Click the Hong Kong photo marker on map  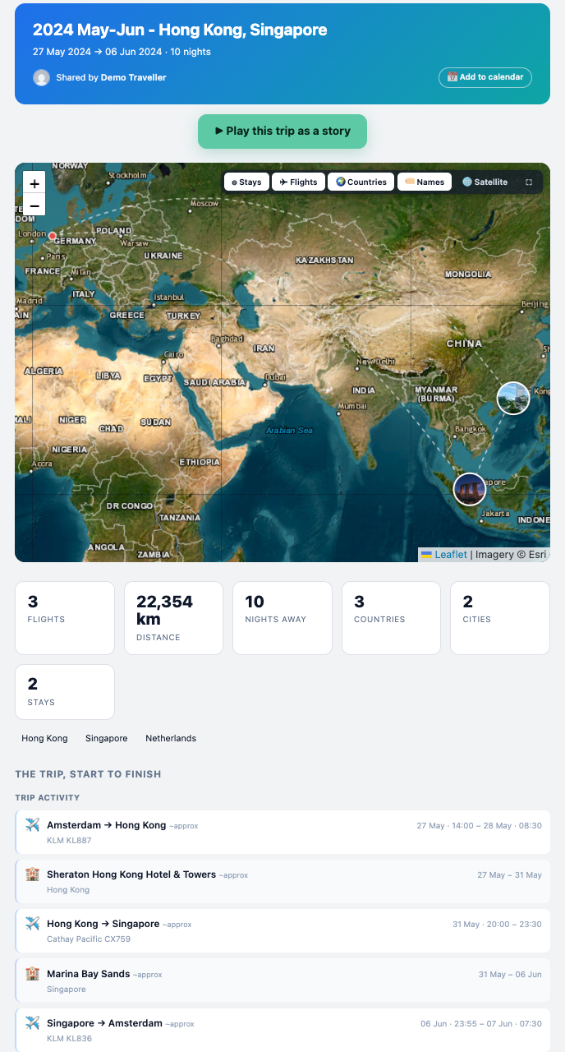point(514,399)
